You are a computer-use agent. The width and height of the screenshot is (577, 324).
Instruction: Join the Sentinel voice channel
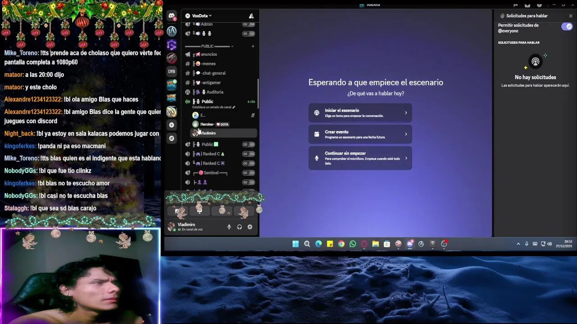click(220, 173)
